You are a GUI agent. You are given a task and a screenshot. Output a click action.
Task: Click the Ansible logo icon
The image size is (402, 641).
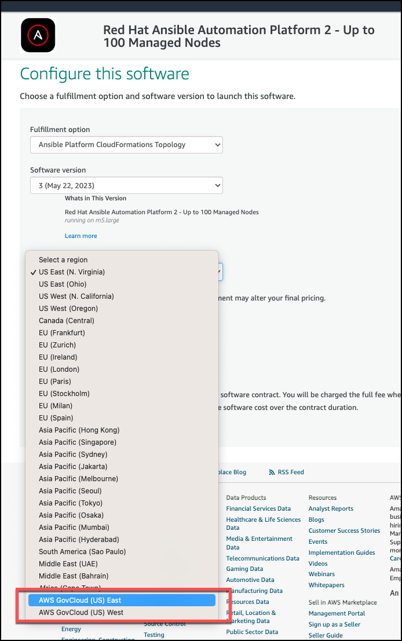pyautogui.click(x=38, y=35)
